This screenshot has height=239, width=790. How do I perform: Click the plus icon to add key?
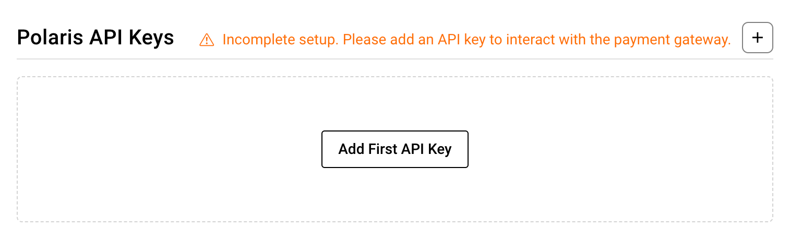coord(757,38)
